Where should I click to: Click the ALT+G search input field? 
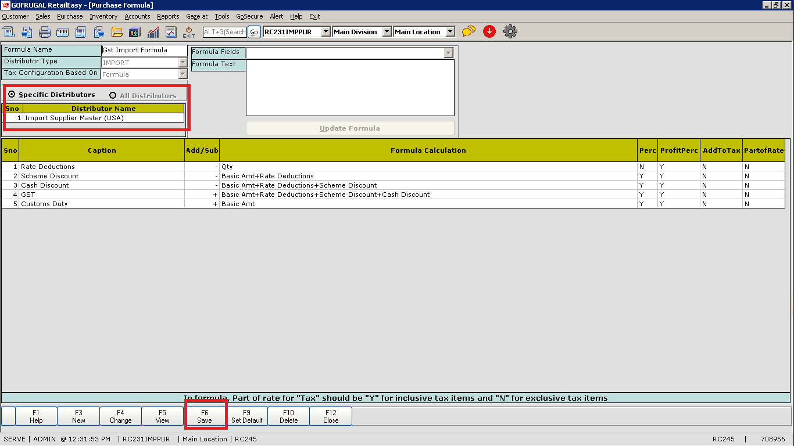(x=225, y=32)
